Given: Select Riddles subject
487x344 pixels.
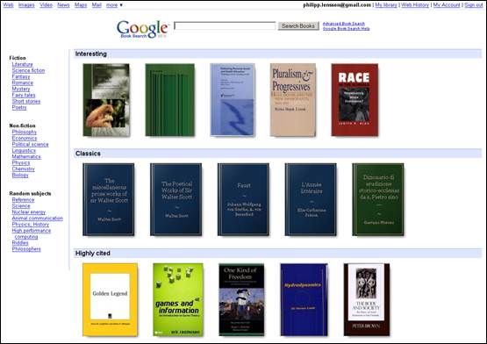Looking at the screenshot, I should point(20,243).
